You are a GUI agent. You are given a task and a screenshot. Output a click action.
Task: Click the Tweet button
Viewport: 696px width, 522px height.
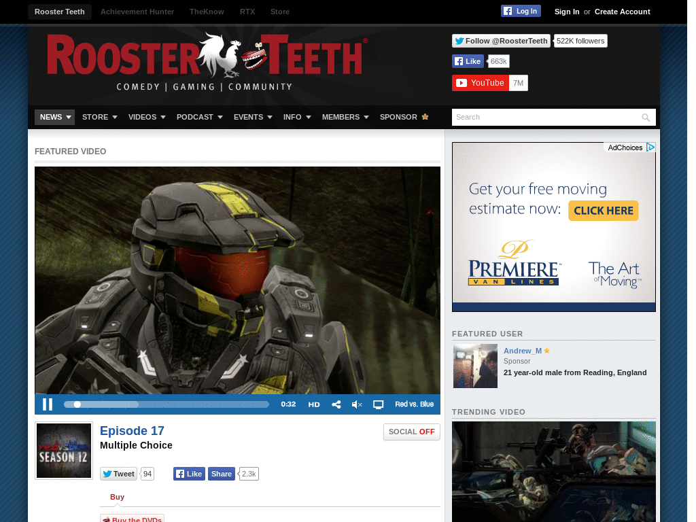(118, 474)
